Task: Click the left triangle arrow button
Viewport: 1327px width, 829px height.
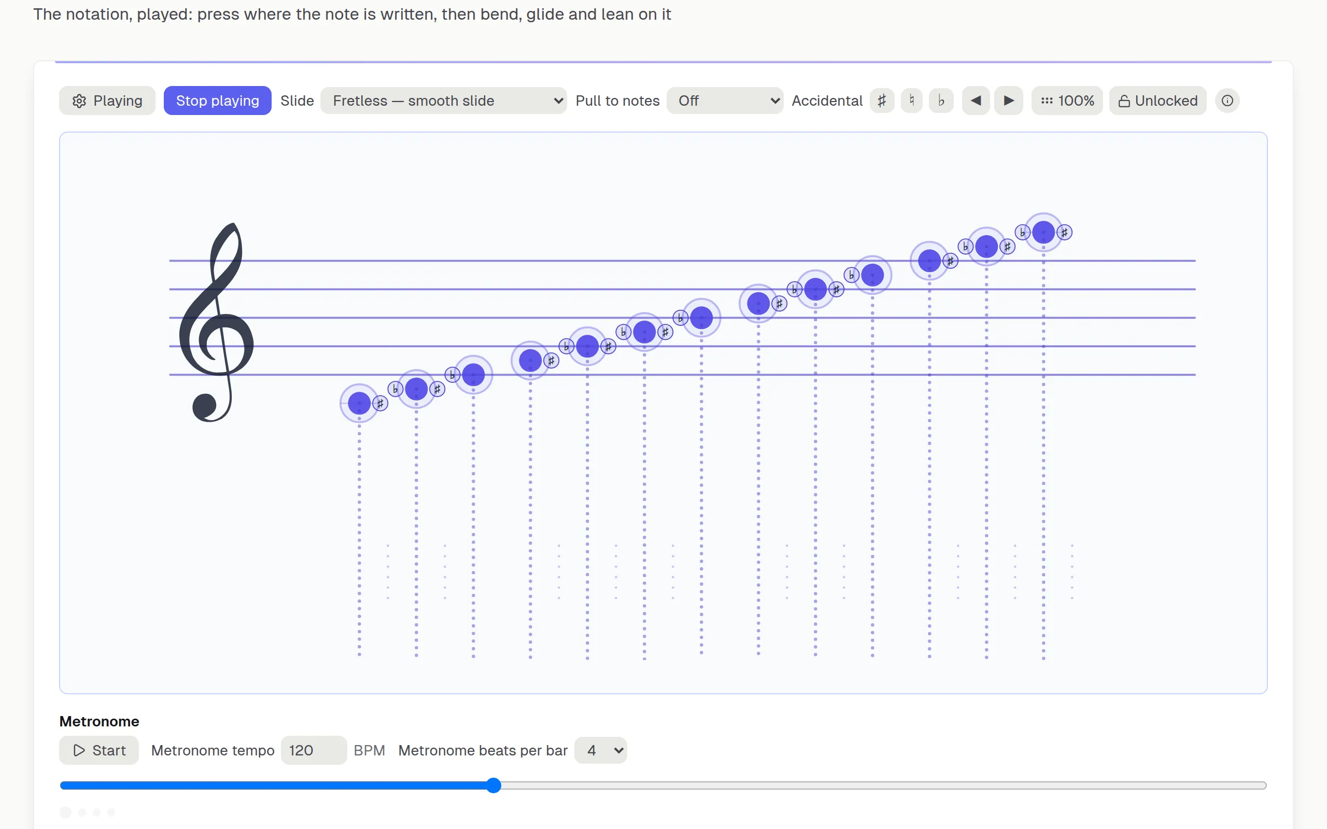Action: point(976,101)
